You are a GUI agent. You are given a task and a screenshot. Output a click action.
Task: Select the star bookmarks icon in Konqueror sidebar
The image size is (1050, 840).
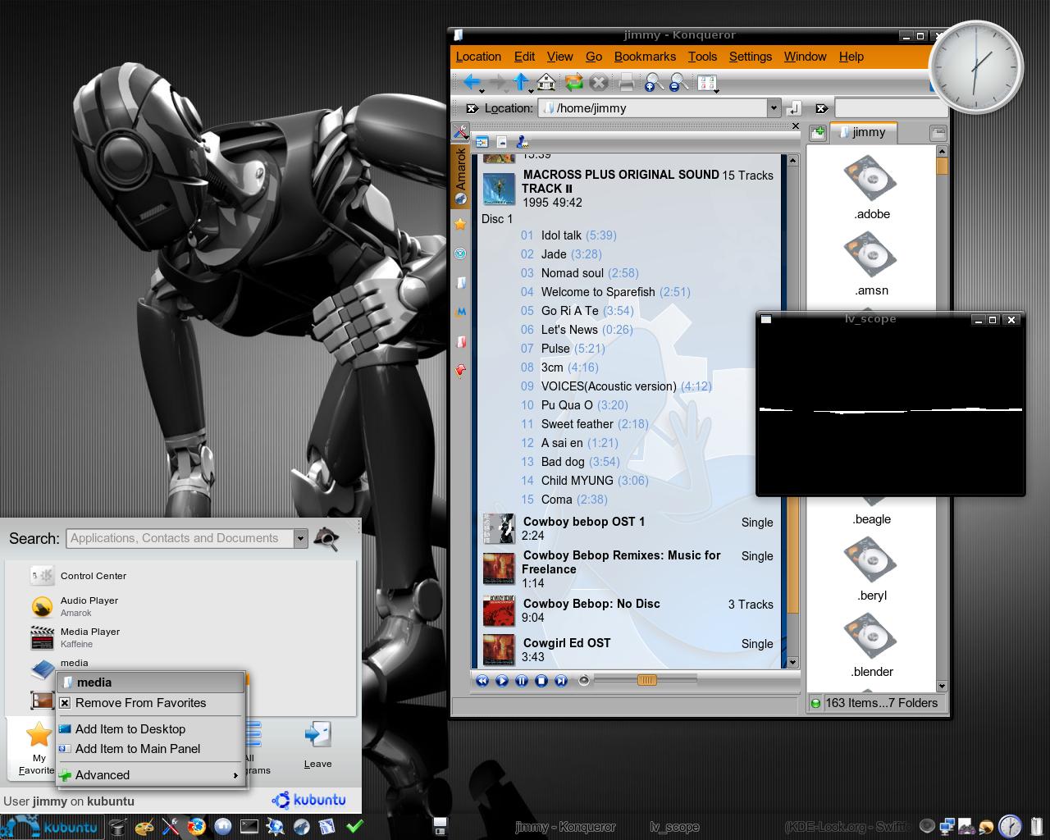[460, 224]
